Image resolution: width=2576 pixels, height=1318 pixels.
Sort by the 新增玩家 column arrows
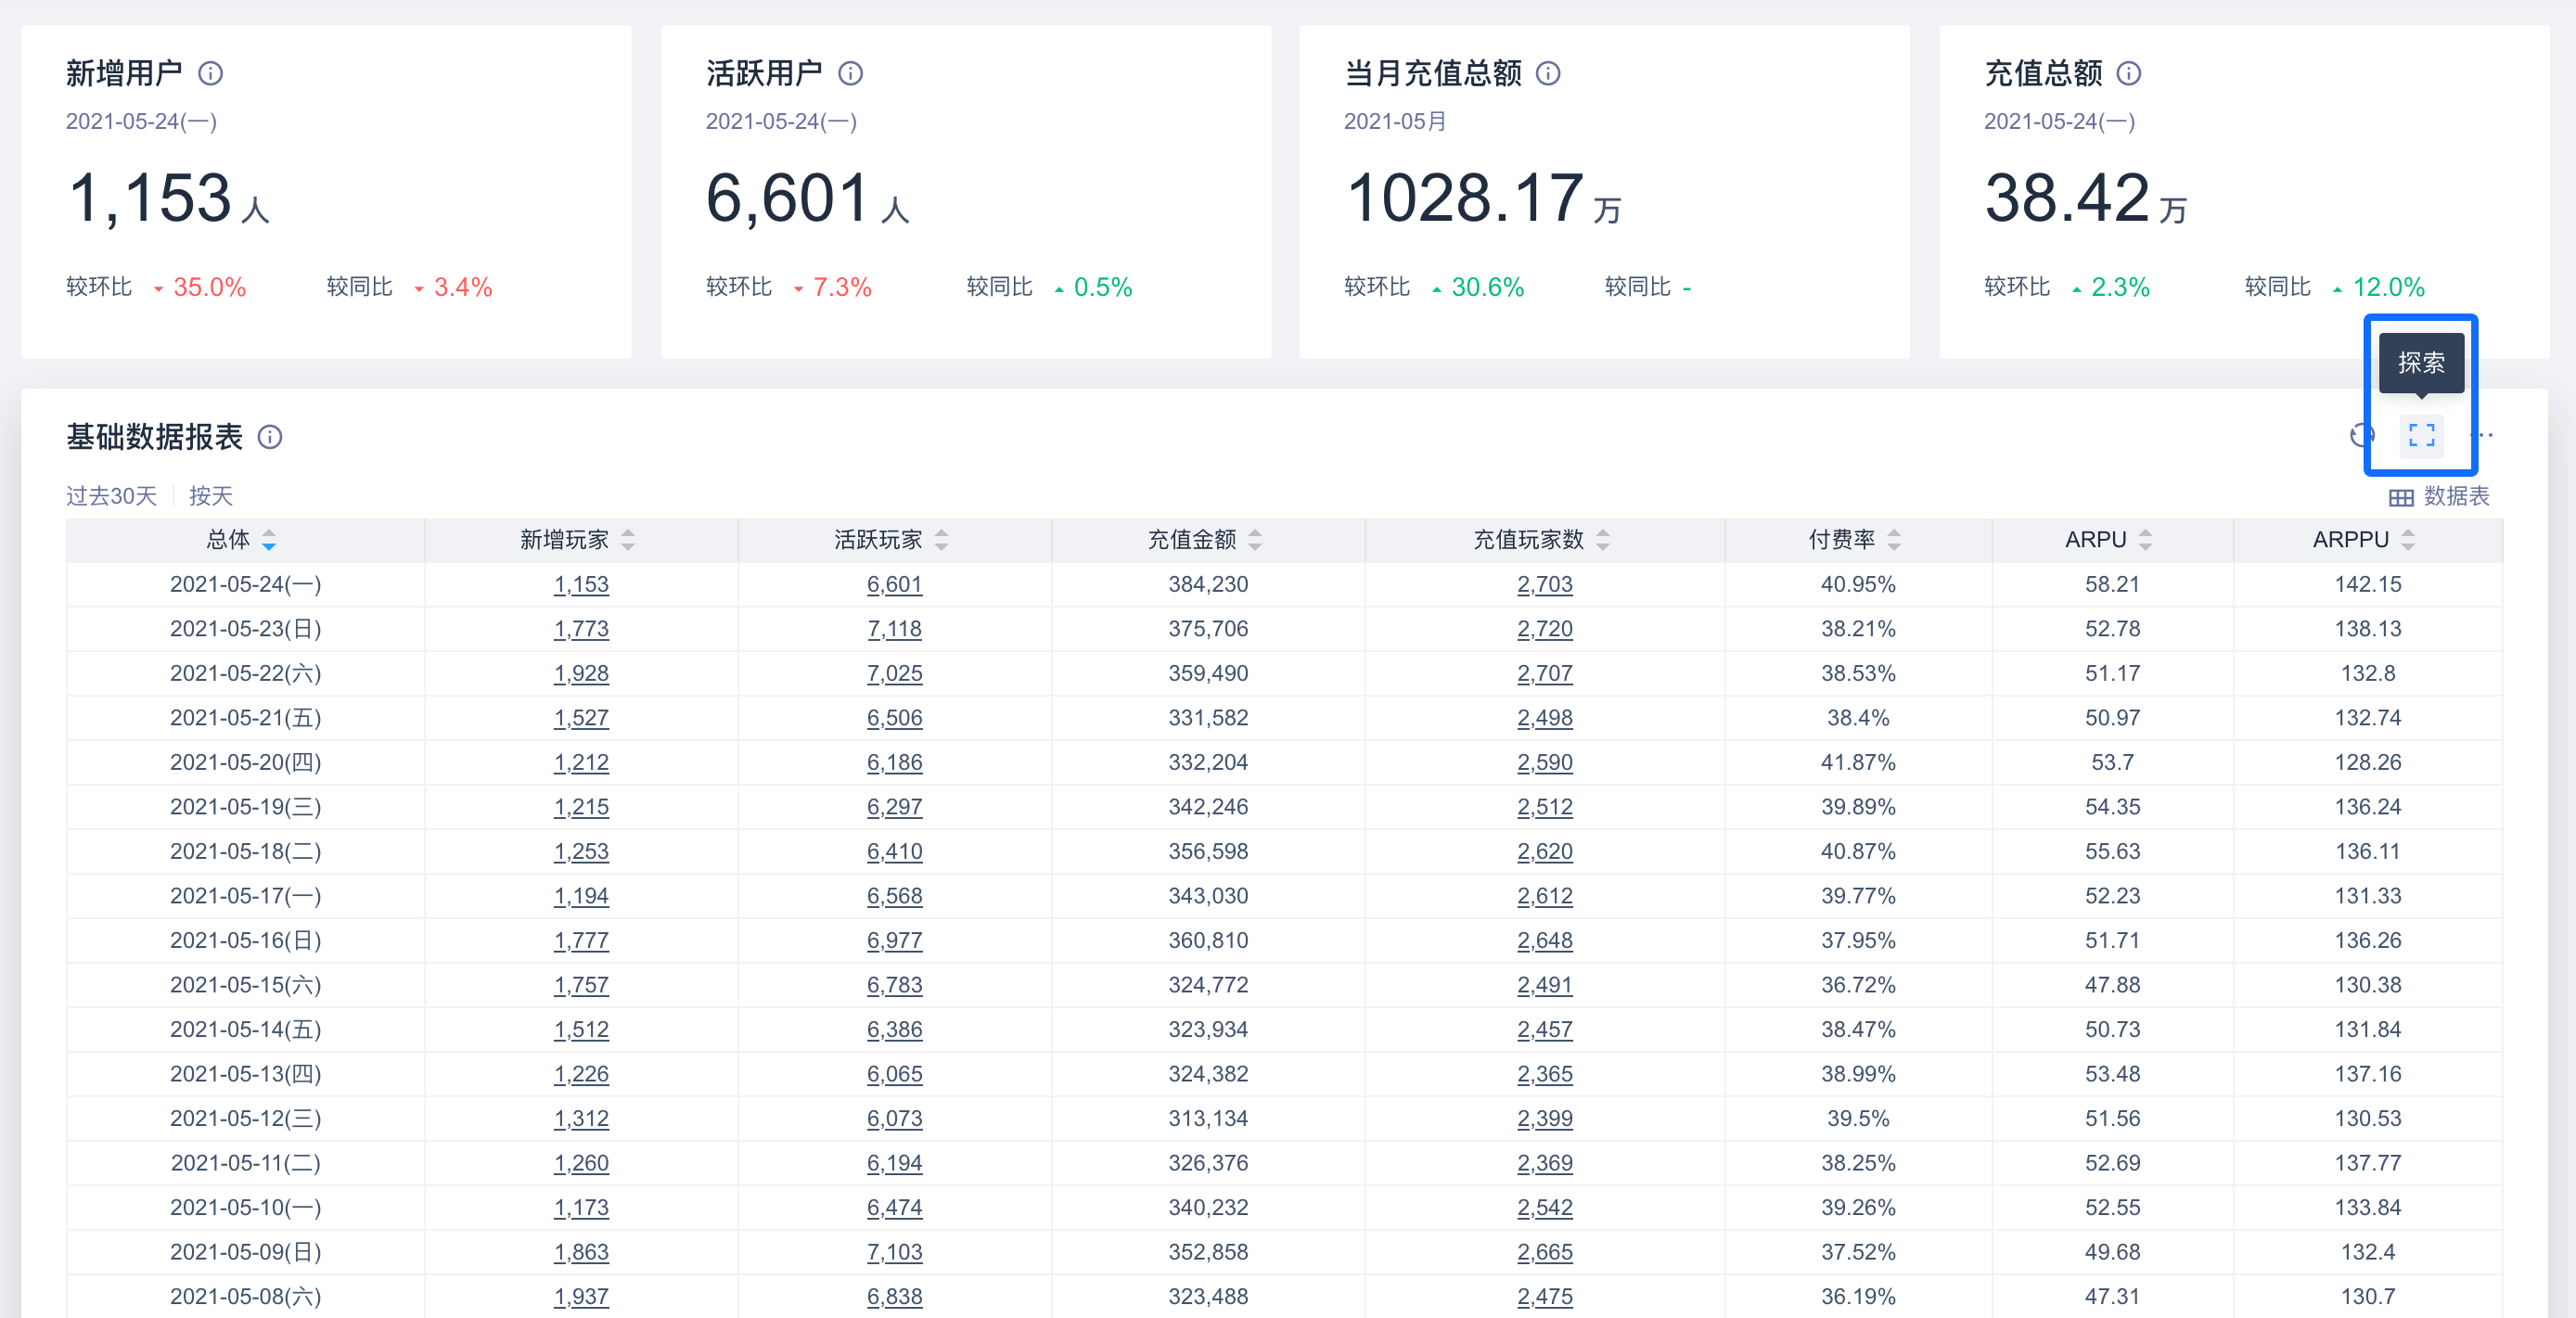point(628,540)
